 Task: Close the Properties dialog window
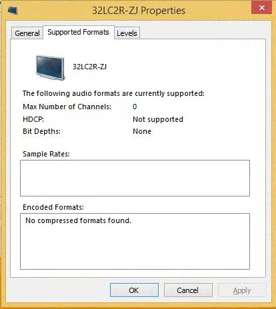point(261,7)
